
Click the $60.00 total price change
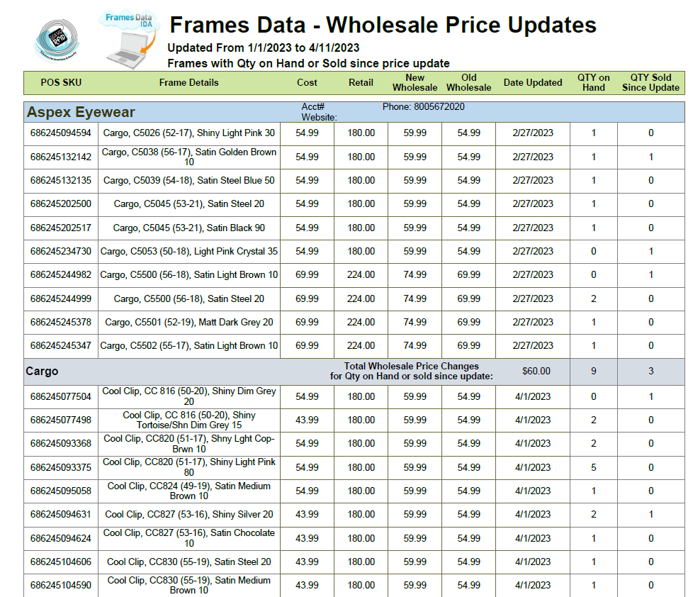coord(536,371)
